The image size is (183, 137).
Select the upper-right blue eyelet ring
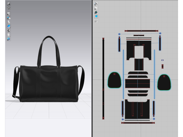click(160, 33)
